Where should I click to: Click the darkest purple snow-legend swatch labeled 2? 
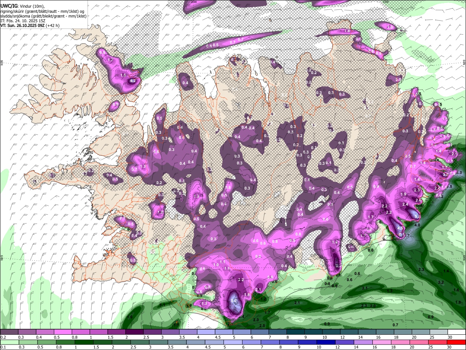point(134,332)
